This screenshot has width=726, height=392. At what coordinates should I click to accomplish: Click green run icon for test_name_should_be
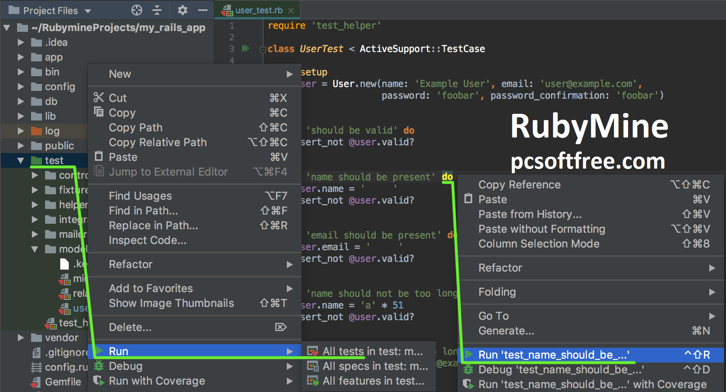(469, 354)
